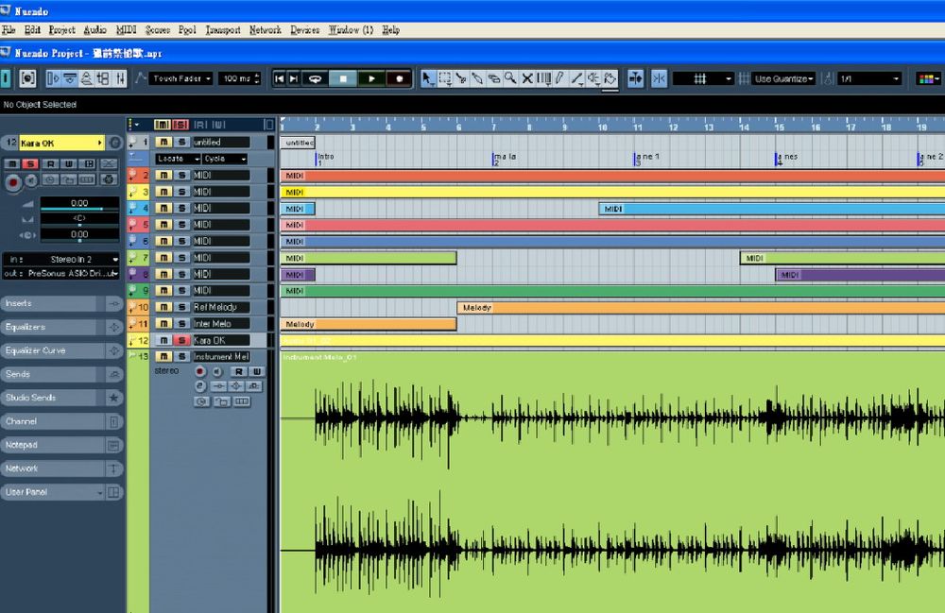Open the Locate marker dropdown
Viewport: 945px width, 613px height.
[178, 159]
